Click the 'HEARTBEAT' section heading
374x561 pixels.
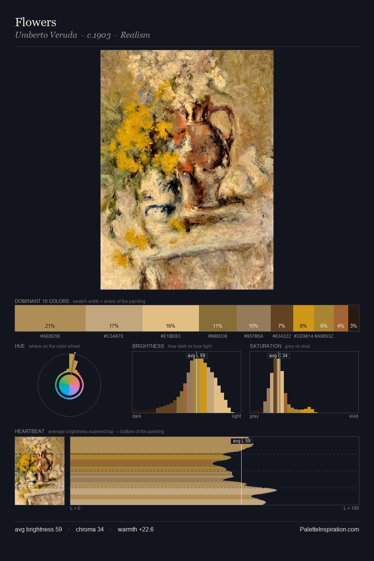click(30, 431)
